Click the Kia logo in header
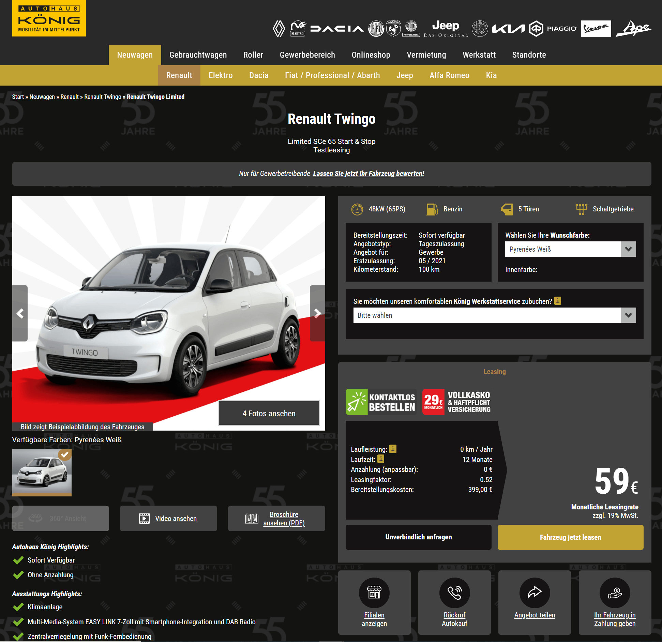The image size is (662, 642). [x=509, y=29]
